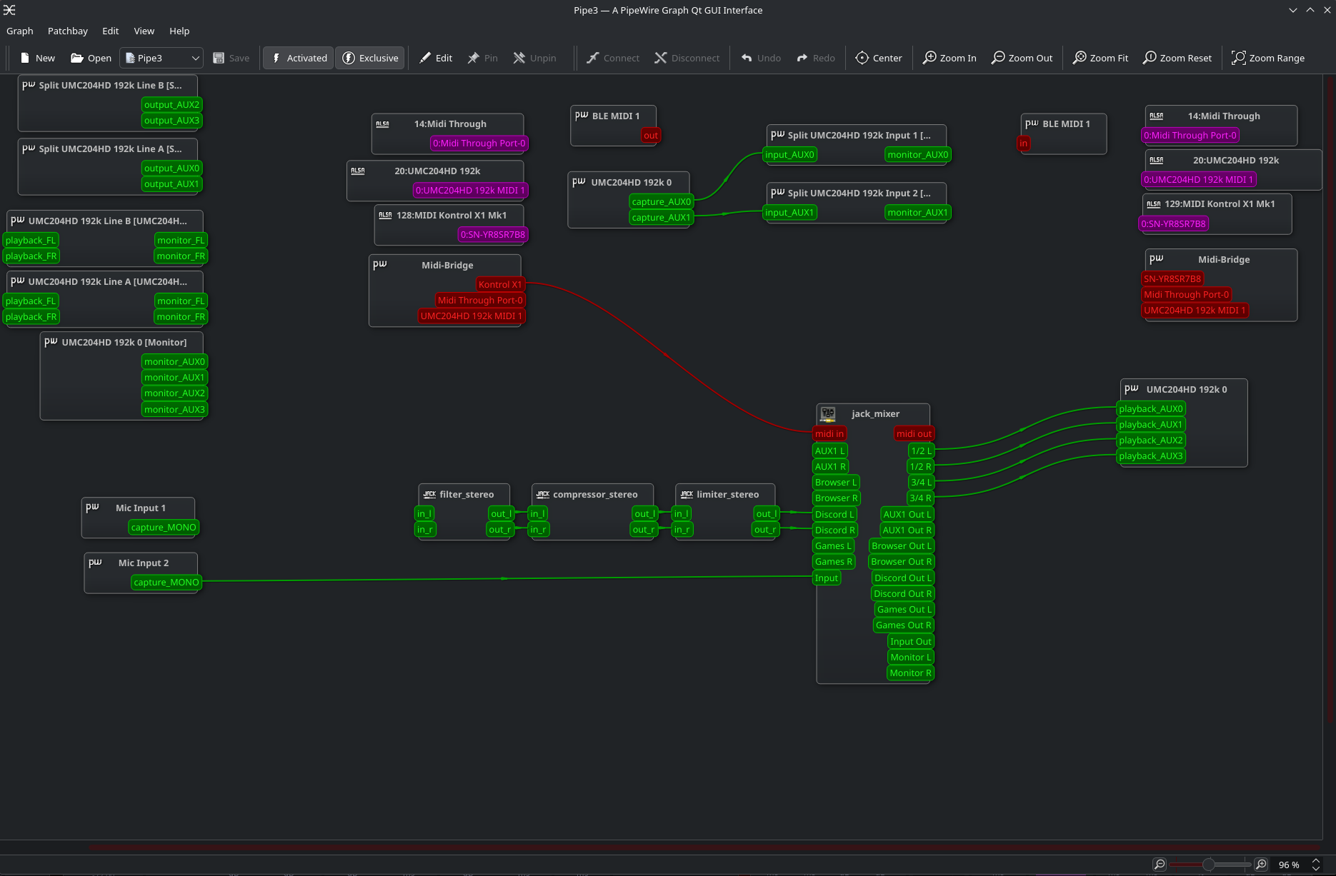Select the red SN-YR8SR7B8 Midi-Bridge port
This screenshot has width=1336, height=876.
coord(1172,278)
